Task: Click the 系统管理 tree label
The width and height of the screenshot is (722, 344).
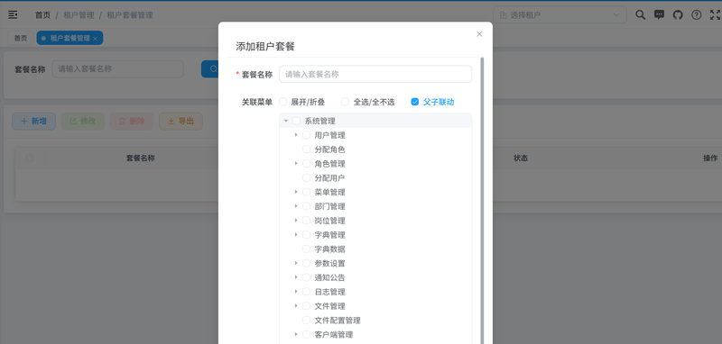Action: click(x=320, y=122)
